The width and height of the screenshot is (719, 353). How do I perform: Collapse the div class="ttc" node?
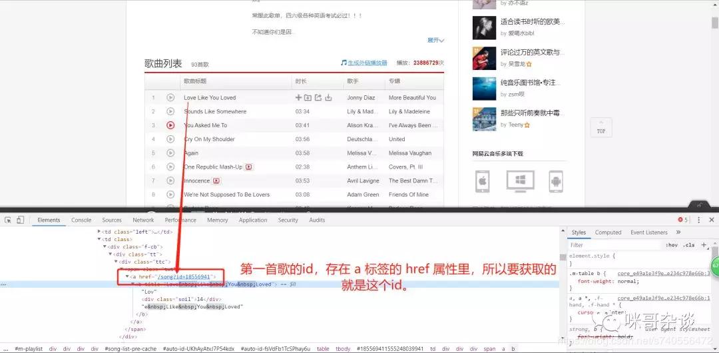[x=116, y=262]
